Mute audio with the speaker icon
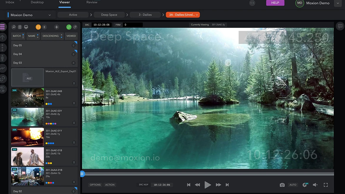Image resolution: width=345 pixels, height=194 pixels. point(315,185)
